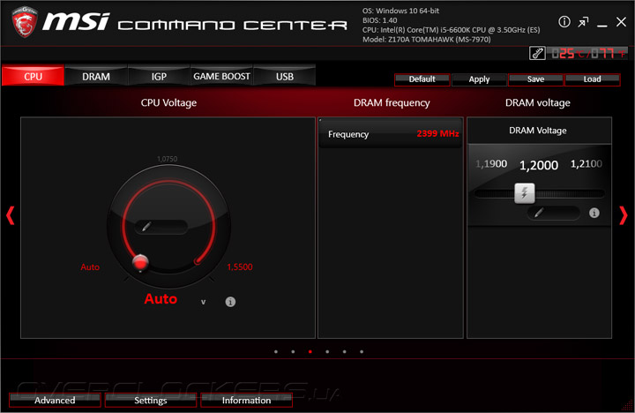The width and height of the screenshot is (635, 413).
Task: Click the Frequency 2399 MHz row
Action: (x=391, y=134)
